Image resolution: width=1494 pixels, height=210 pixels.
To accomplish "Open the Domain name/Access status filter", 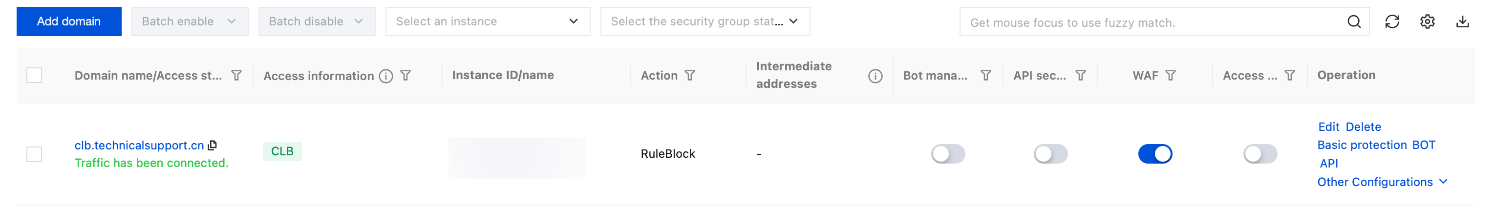I will [236, 75].
